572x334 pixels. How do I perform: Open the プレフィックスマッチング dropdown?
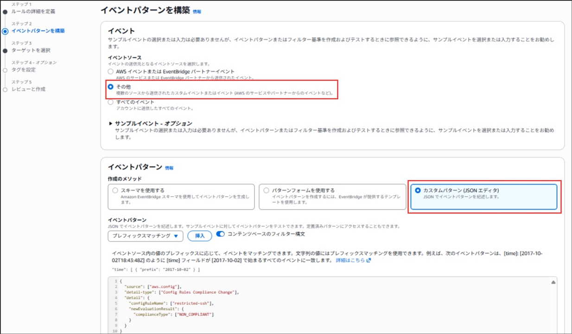pos(145,236)
